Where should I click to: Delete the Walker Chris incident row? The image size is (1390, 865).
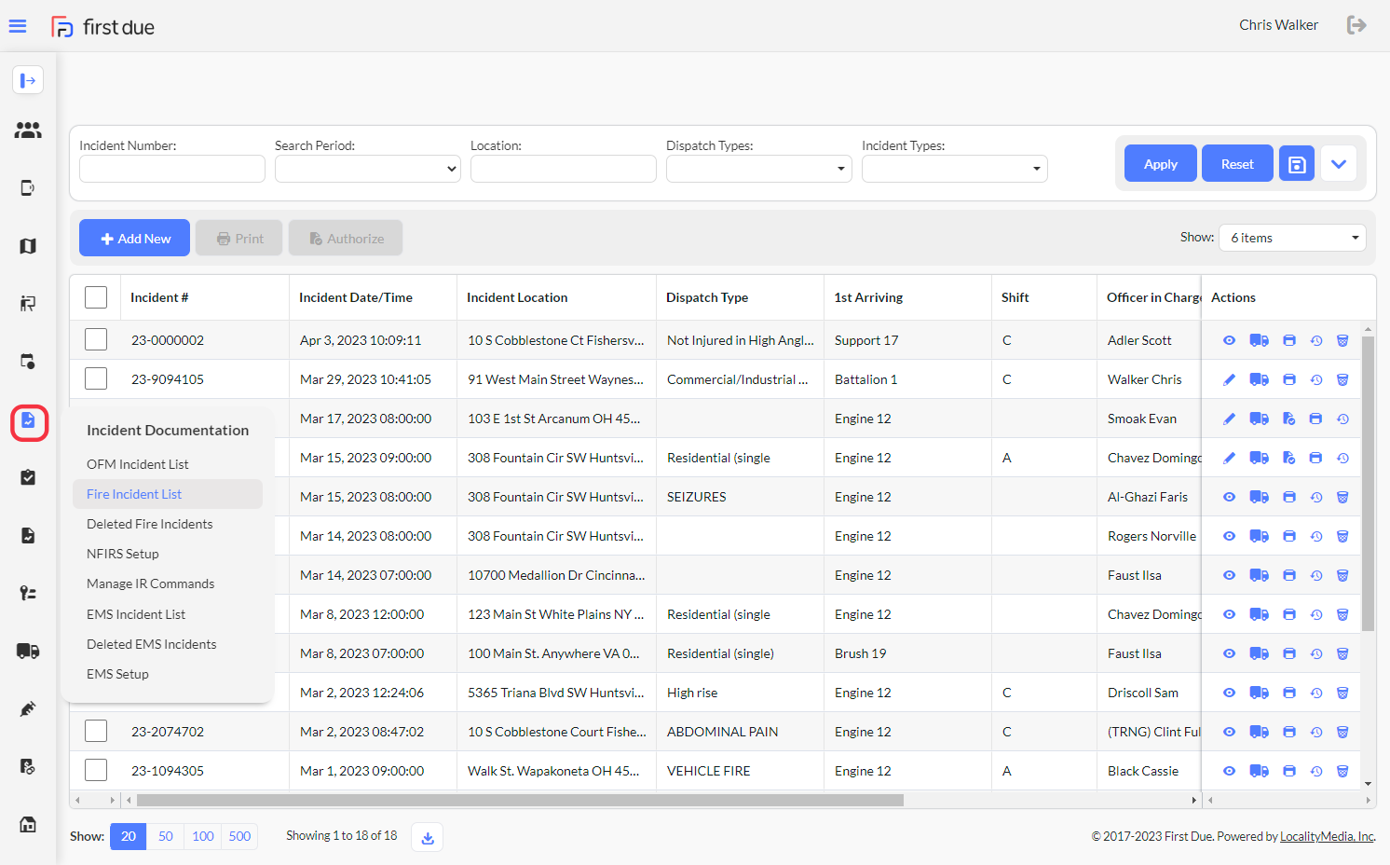pyautogui.click(x=1342, y=379)
